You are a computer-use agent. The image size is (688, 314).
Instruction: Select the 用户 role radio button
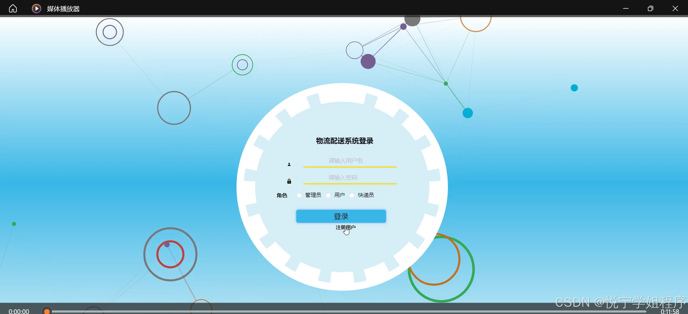tap(328, 195)
